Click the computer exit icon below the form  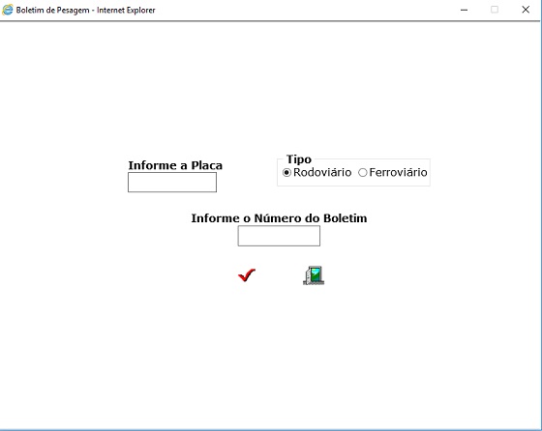pyautogui.click(x=314, y=275)
